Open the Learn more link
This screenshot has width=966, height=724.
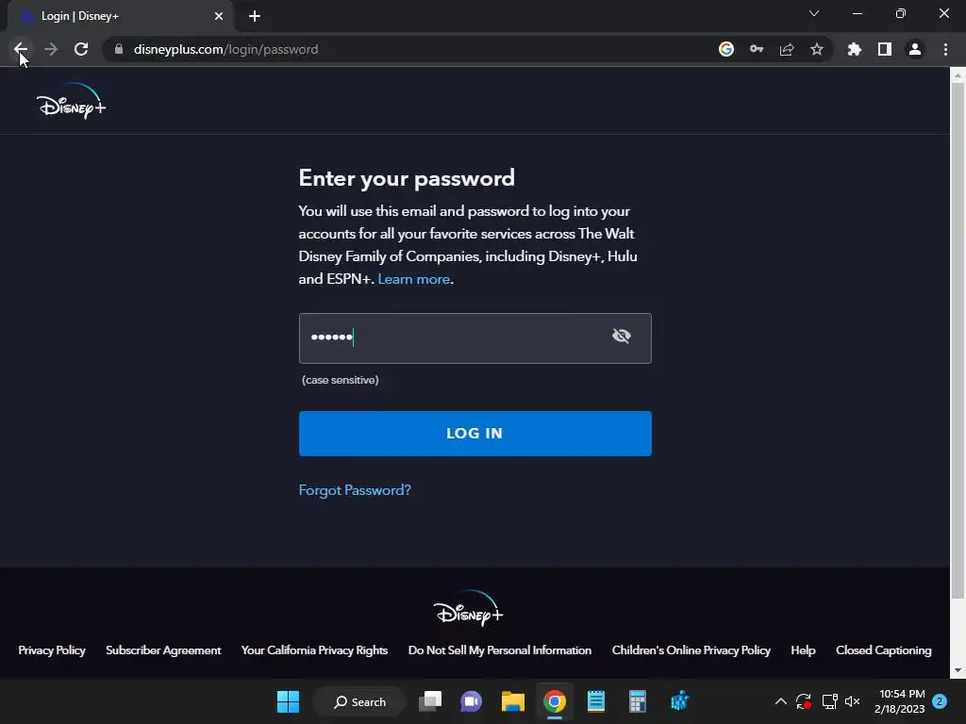coord(414,279)
